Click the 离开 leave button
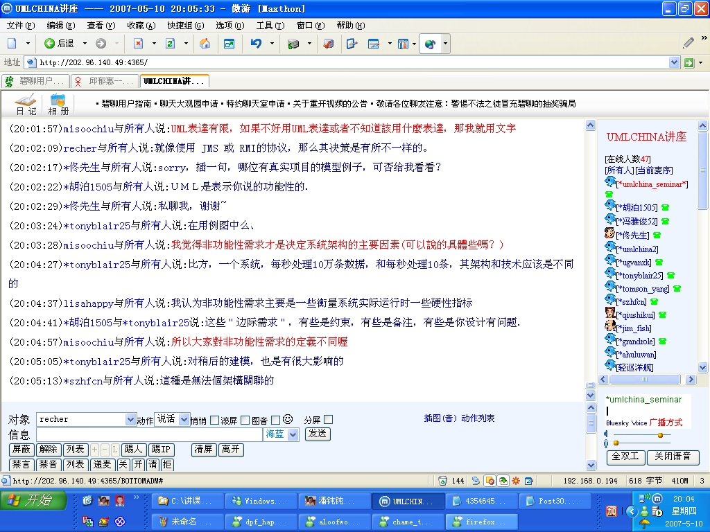Viewport: 710px width, 532px height. point(231,449)
